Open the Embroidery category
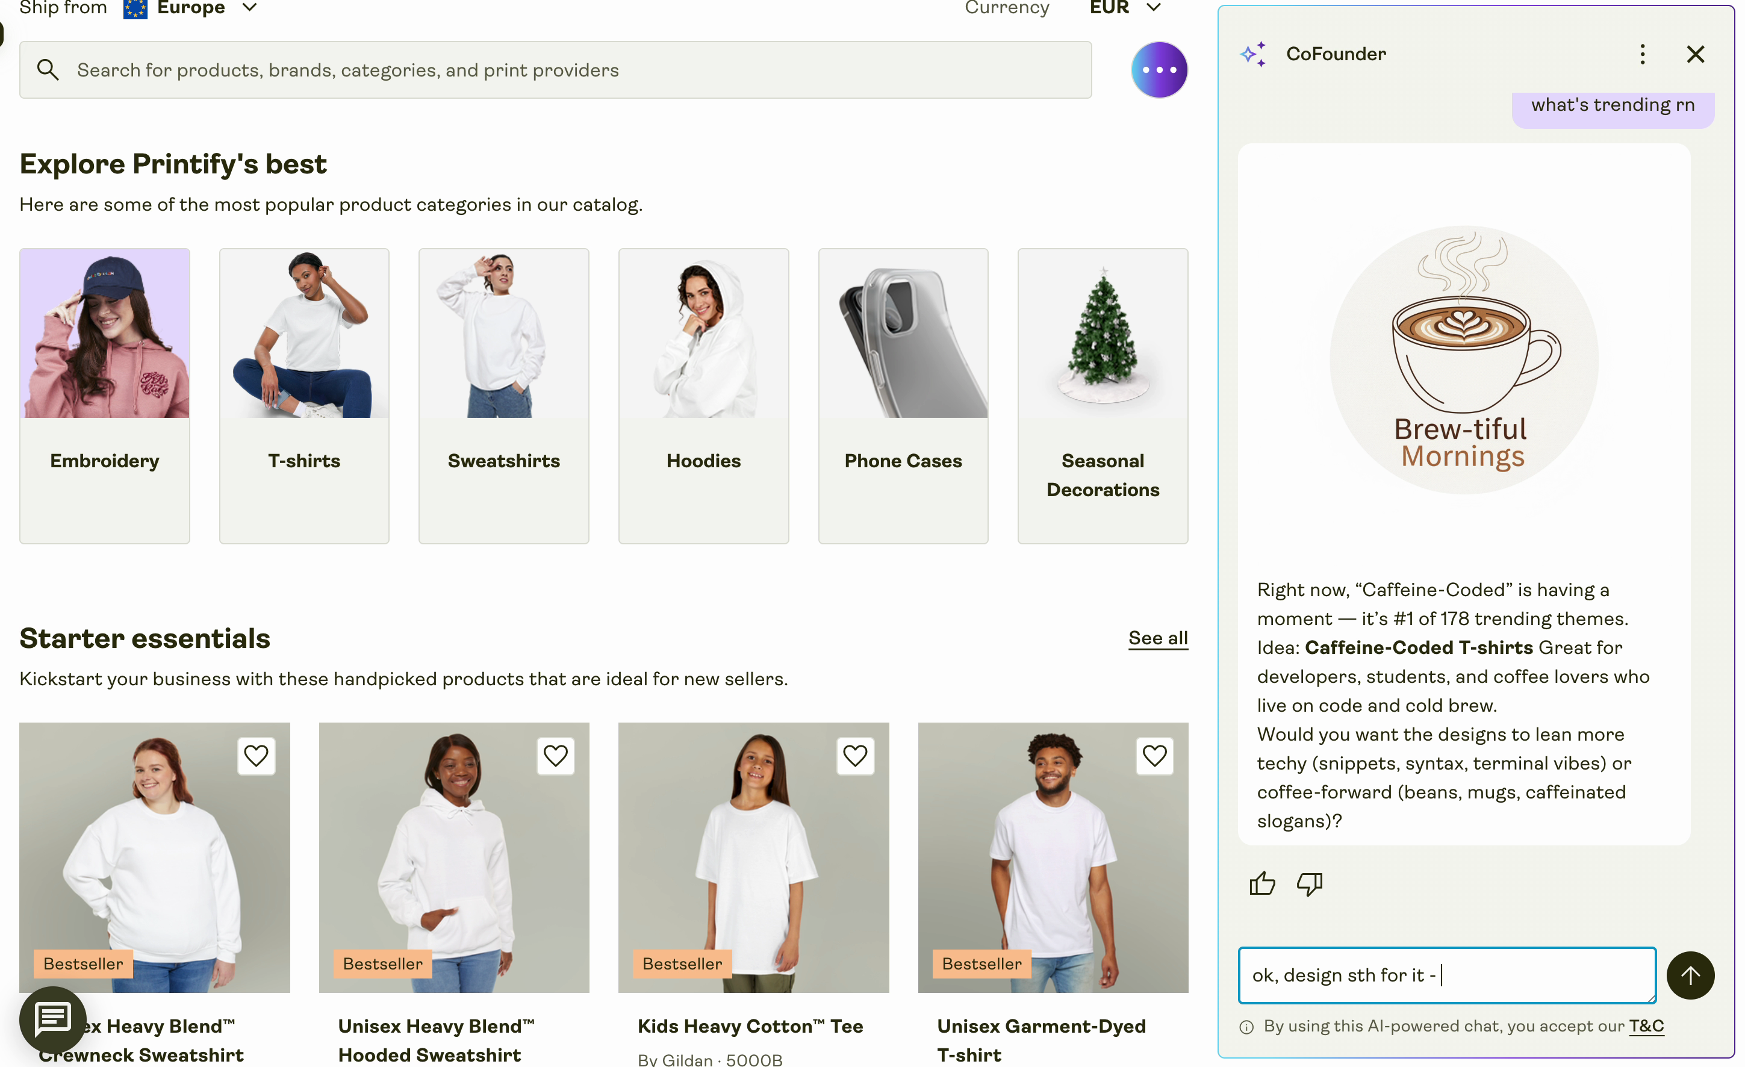The height and width of the screenshot is (1067, 1745). click(104, 395)
